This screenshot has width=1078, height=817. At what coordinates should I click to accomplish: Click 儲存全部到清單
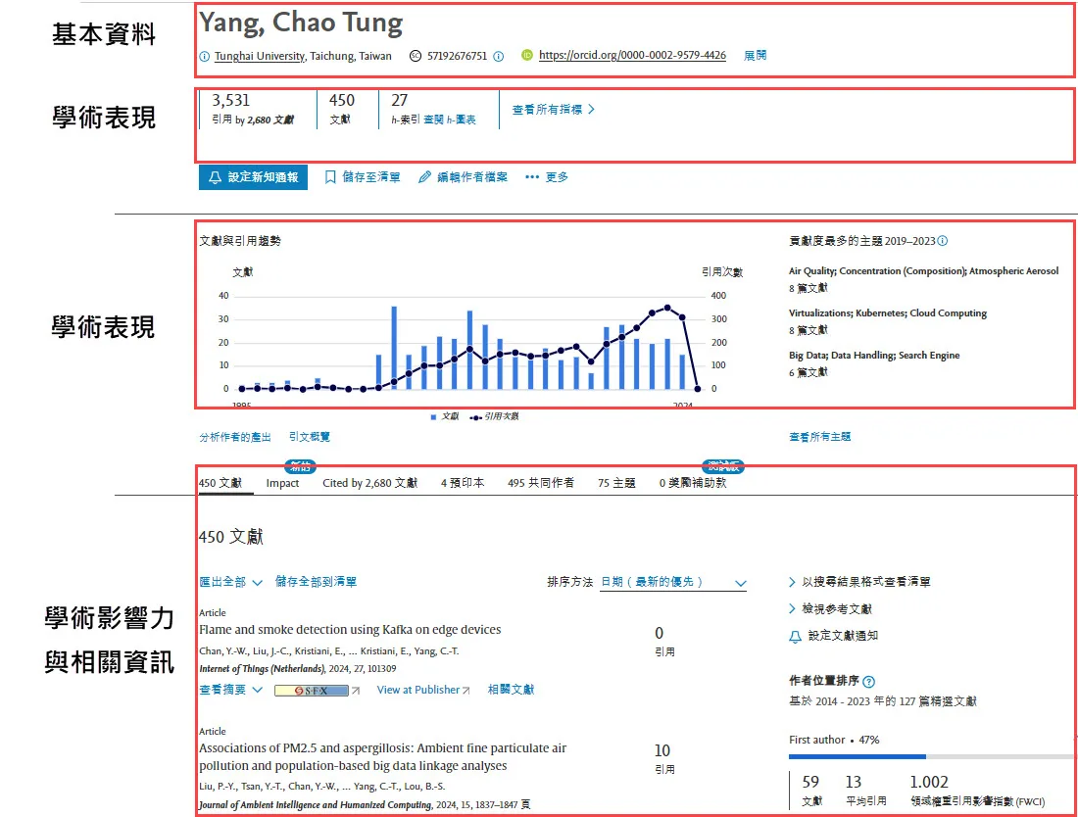pos(316,582)
